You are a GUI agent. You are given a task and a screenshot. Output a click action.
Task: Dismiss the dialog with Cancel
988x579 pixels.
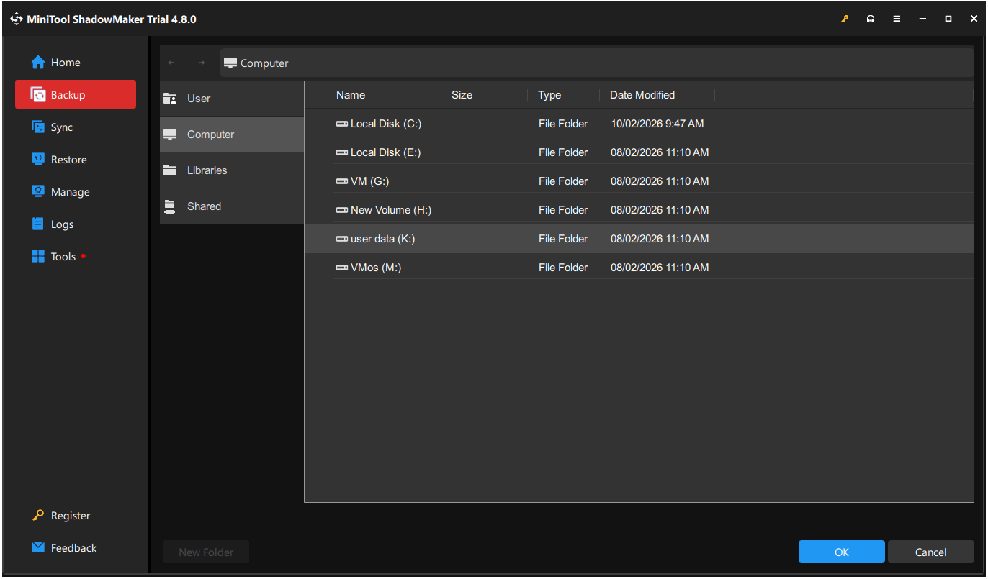click(930, 552)
